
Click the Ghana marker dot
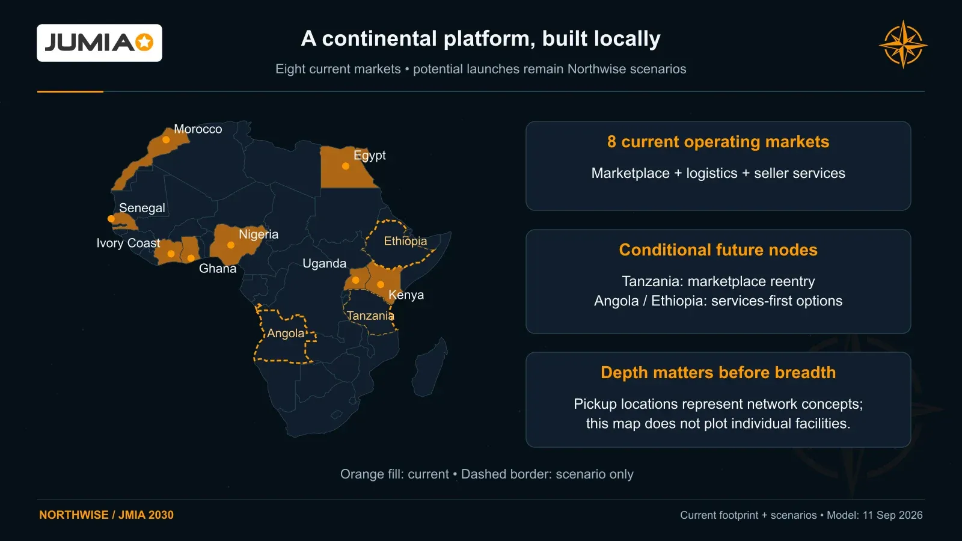pyautogui.click(x=191, y=258)
